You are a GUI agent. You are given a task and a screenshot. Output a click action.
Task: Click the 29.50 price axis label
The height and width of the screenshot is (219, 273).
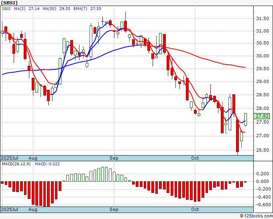263,69
